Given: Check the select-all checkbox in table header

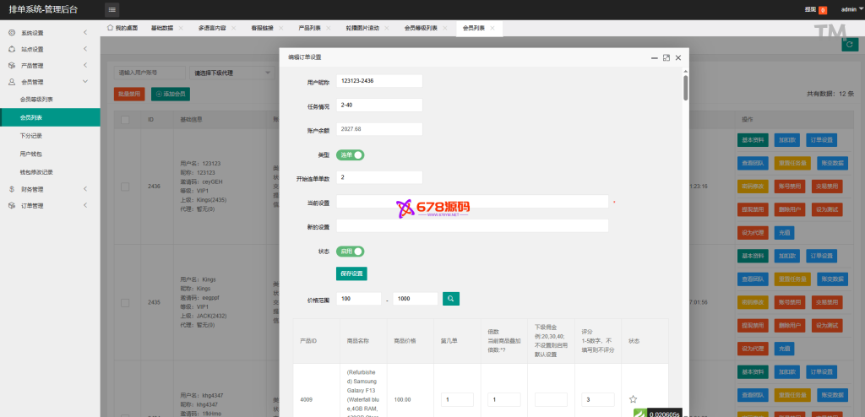Looking at the screenshot, I should [x=125, y=120].
